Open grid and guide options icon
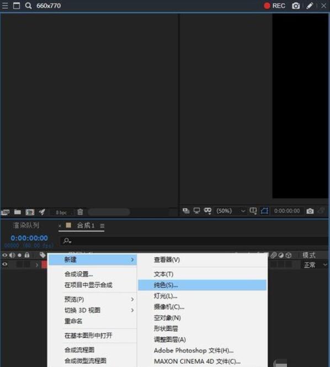This screenshot has height=367, width=330. tap(253, 211)
